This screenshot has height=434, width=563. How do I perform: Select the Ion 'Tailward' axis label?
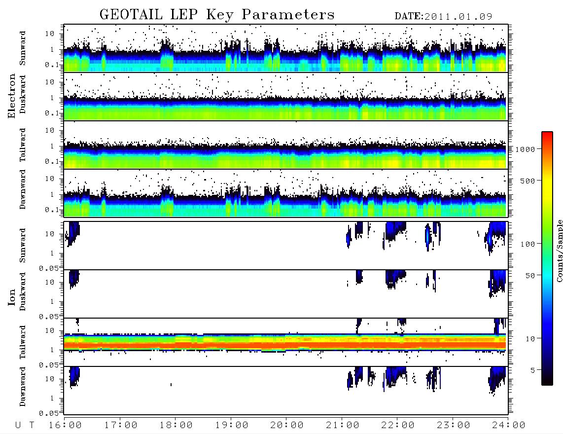pyautogui.click(x=23, y=342)
